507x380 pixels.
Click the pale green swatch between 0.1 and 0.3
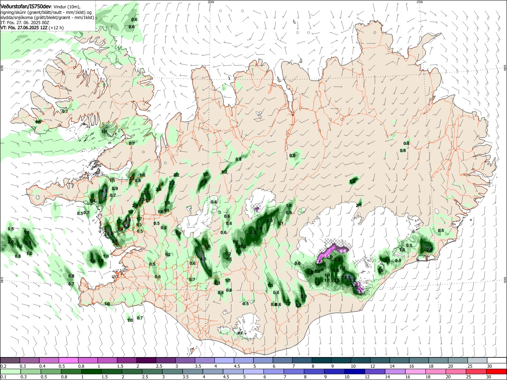(x=10, y=371)
